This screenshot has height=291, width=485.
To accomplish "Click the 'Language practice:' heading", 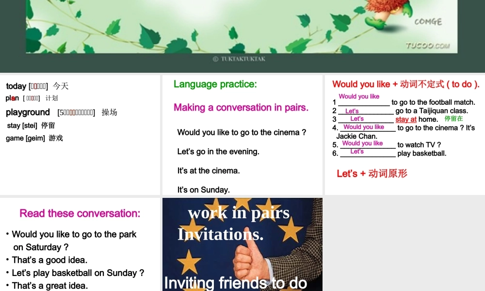I will click(x=215, y=84).
